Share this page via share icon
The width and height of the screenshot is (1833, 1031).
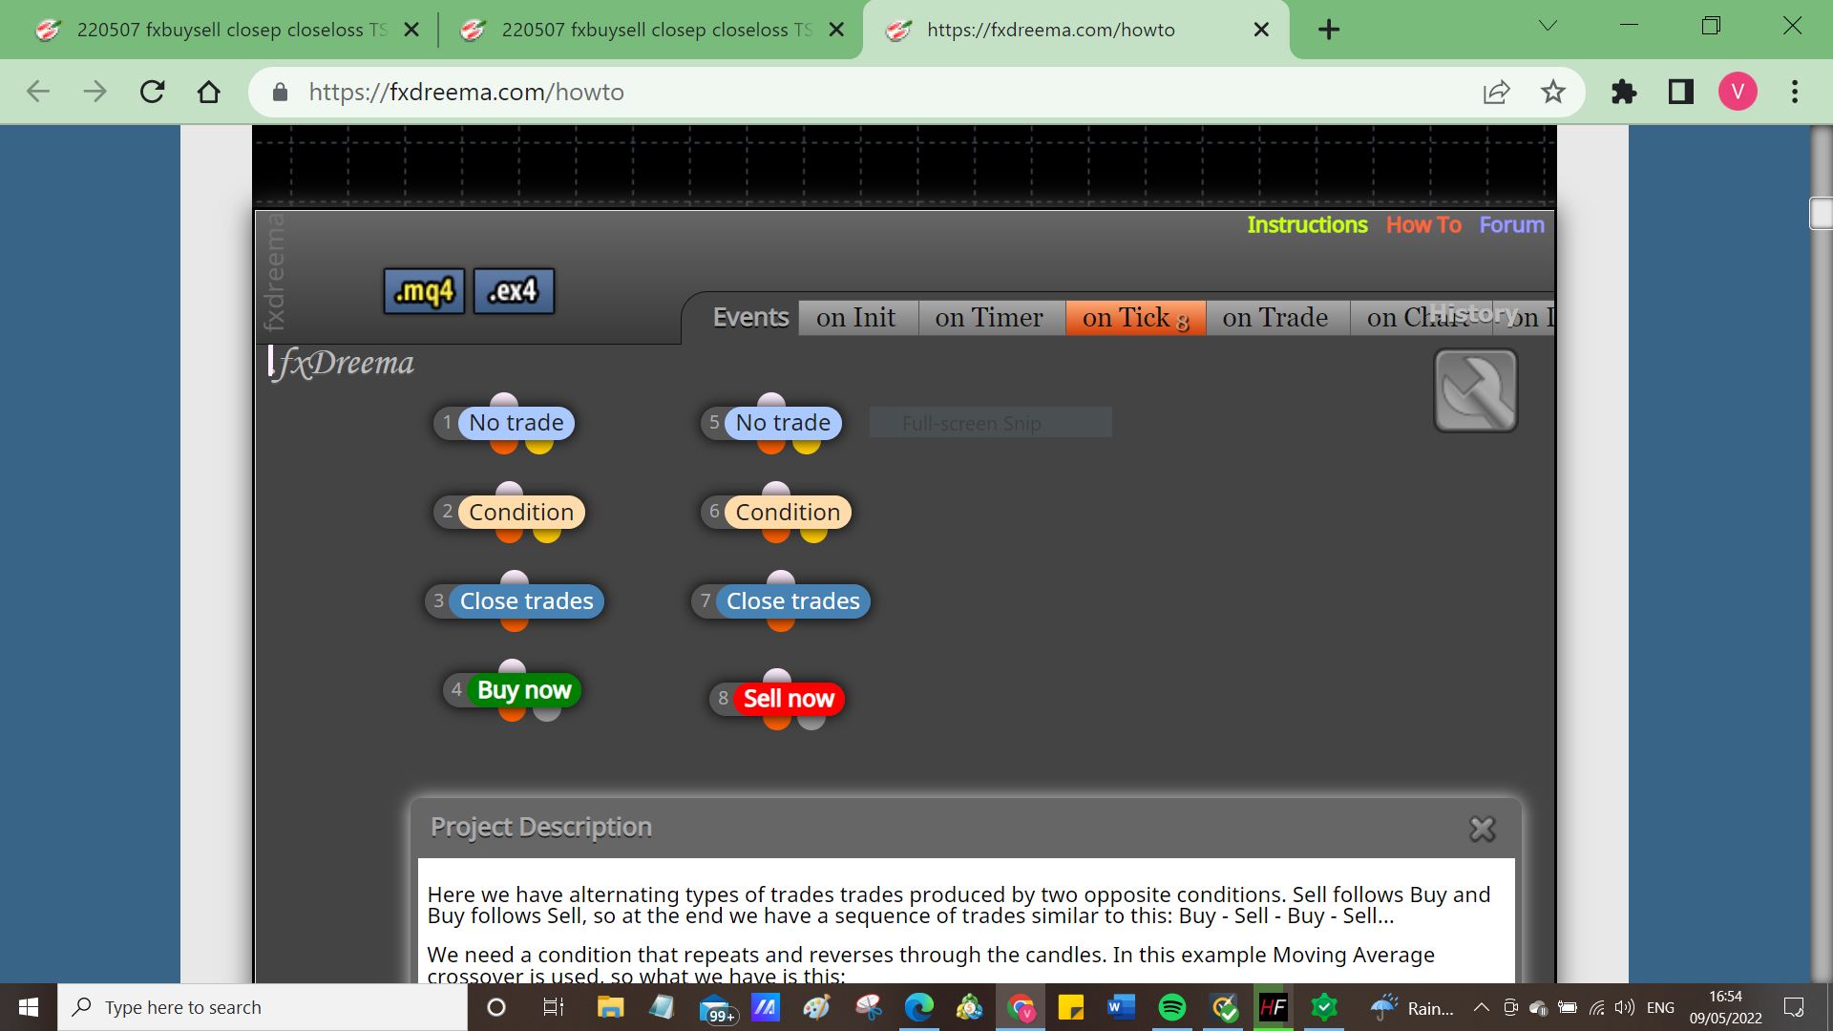[x=1496, y=92]
